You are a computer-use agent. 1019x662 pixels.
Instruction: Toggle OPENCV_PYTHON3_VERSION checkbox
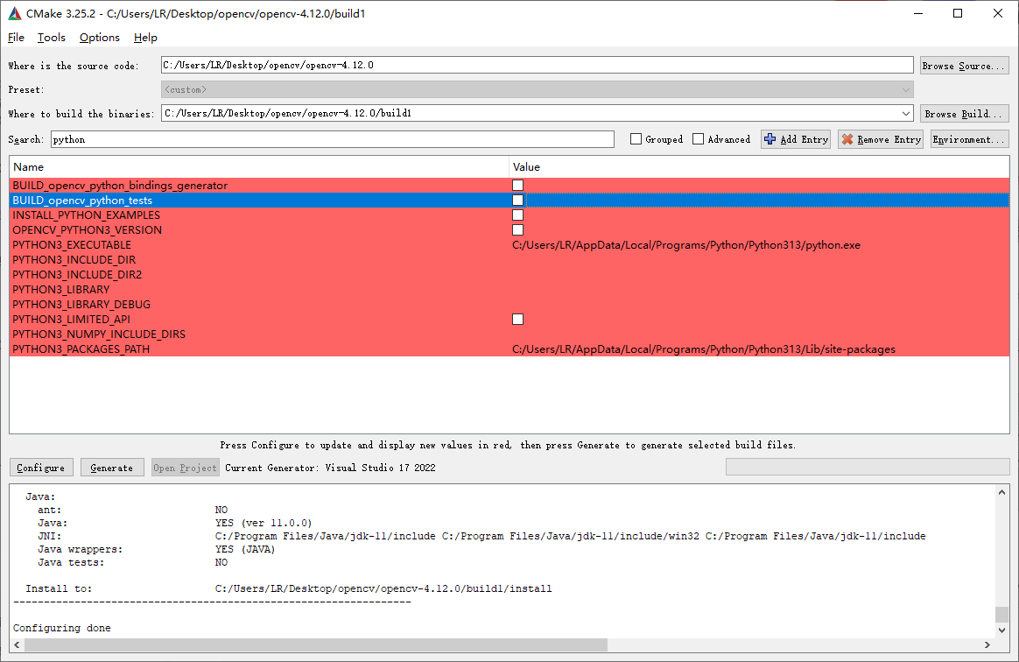(x=518, y=230)
